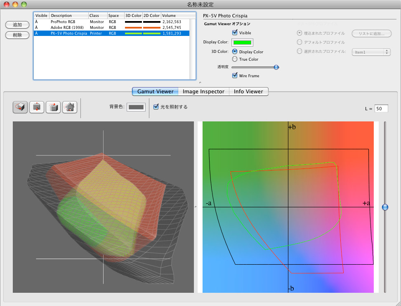Click the 2D Color column header
This screenshot has height=306, width=401.
click(x=151, y=16)
